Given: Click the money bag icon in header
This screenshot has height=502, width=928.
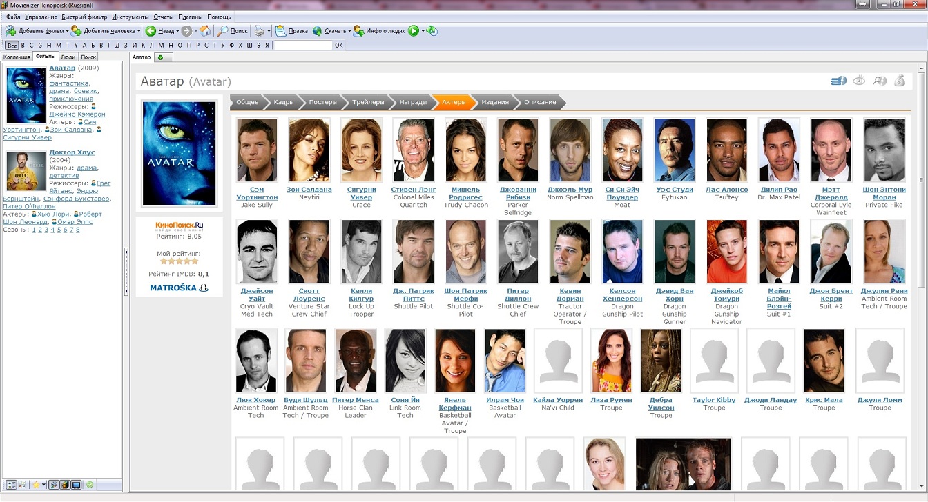Looking at the screenshot, I should pyautogui.click(x=900, y=81).
